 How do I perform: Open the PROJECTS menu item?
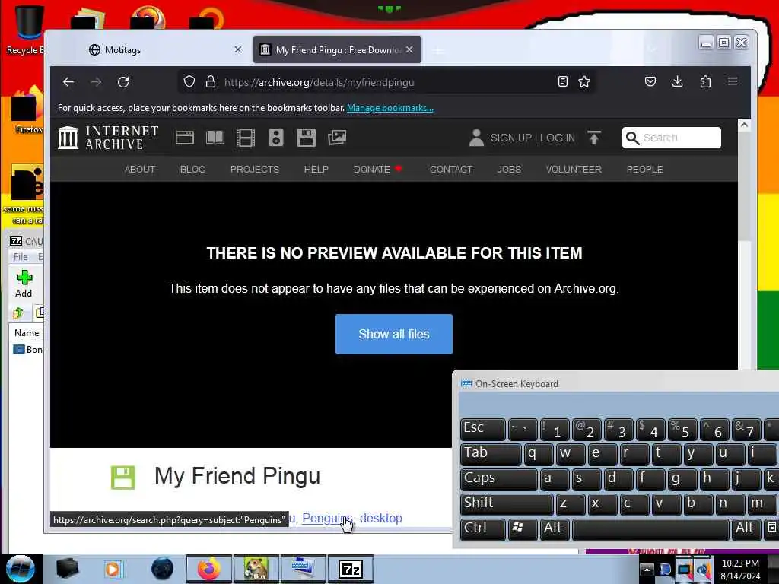tap(255, 170)
